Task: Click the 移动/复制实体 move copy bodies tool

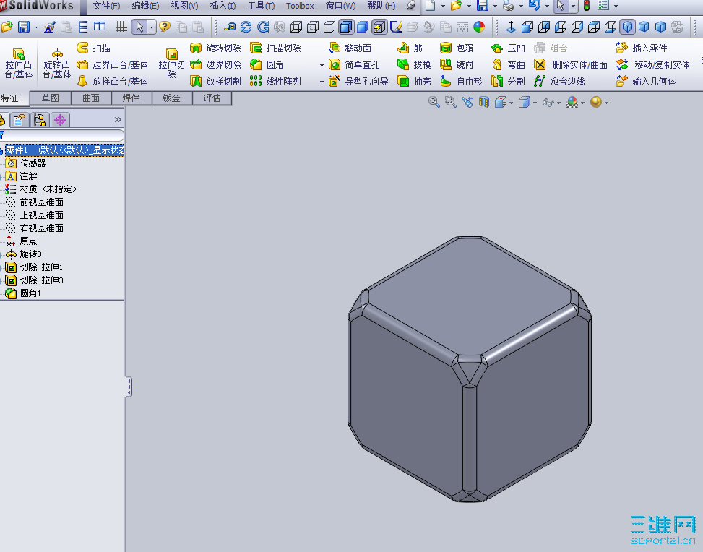Action: pyautogui.click(x=653, y=64)
